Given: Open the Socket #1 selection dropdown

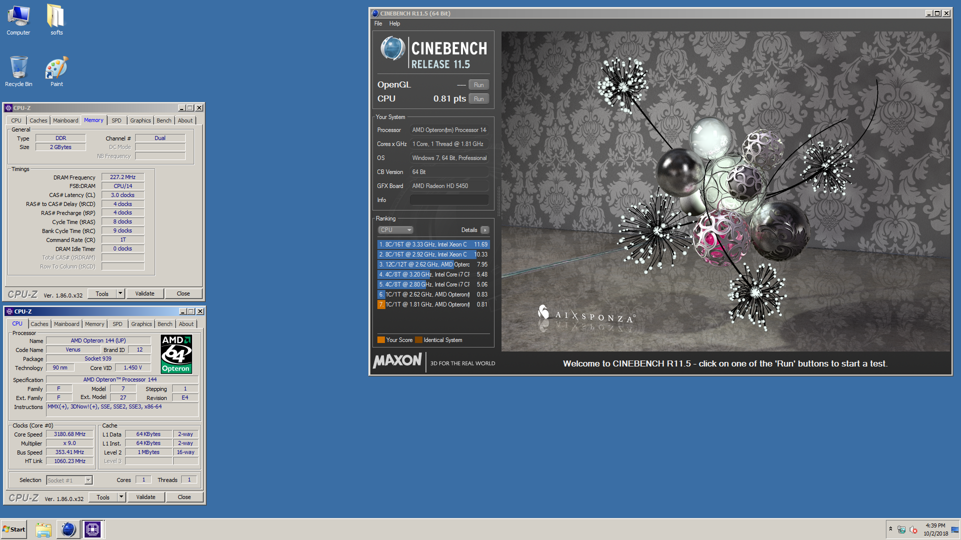Looking at the screenshot, I should tap(70, 480).
